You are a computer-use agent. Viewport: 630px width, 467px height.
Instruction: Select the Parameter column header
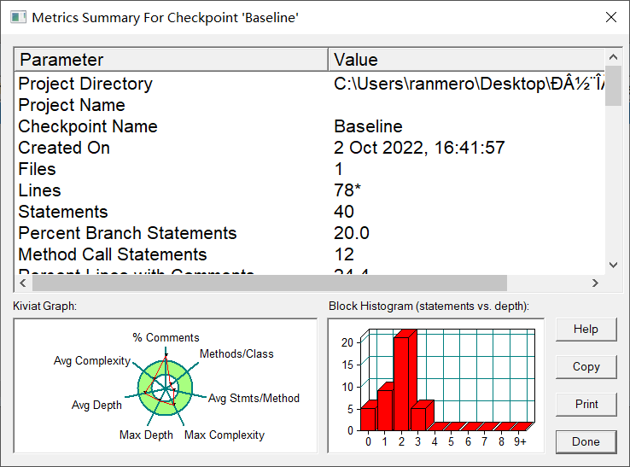pyautogui.click(x=172, y=60)
